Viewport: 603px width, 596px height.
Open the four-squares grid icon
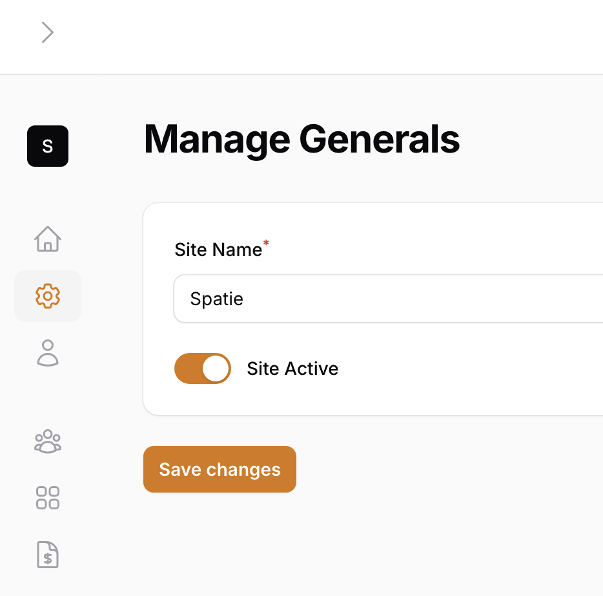[48, 498]
